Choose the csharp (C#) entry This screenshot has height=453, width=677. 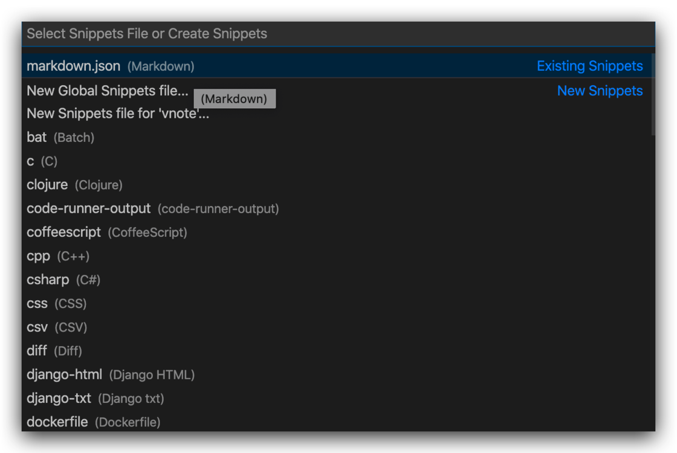click(63, 280)
